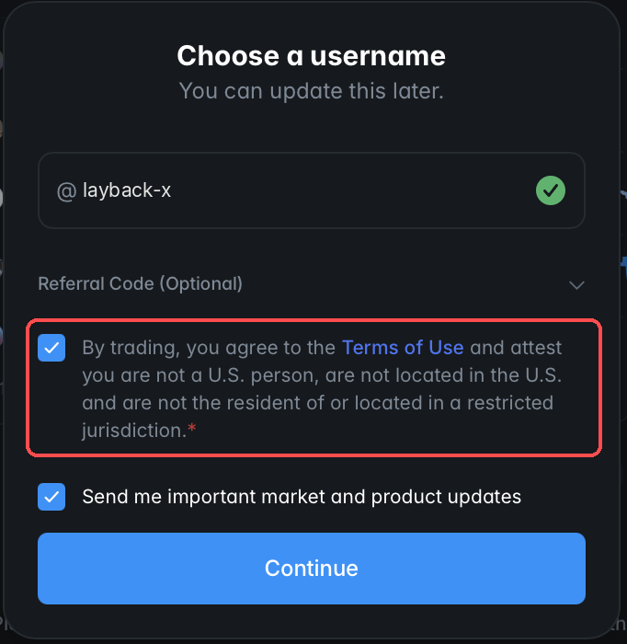This screenshot has width=627, height=644.
Task: Click the red required asterisk after jurisdiction
Action: point(191,429)
